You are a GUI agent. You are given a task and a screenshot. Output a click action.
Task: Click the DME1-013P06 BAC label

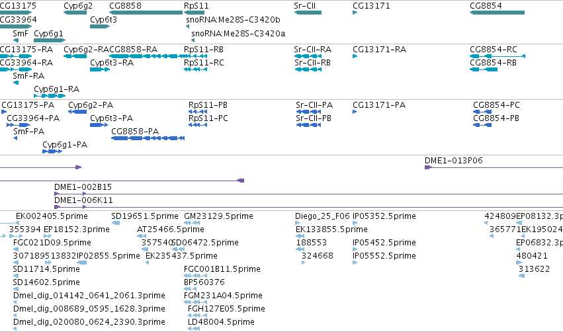coord(454,161)
